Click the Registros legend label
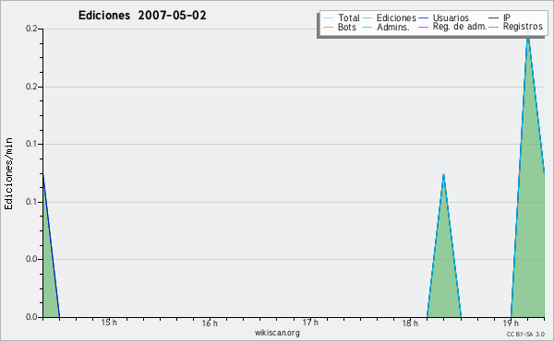 pyautogui.click(x=523, y=27)
